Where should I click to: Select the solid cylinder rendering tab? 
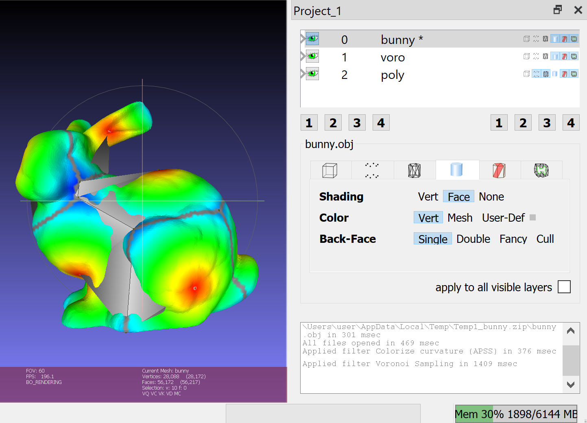pyautogui.click(x=457, y=170)
